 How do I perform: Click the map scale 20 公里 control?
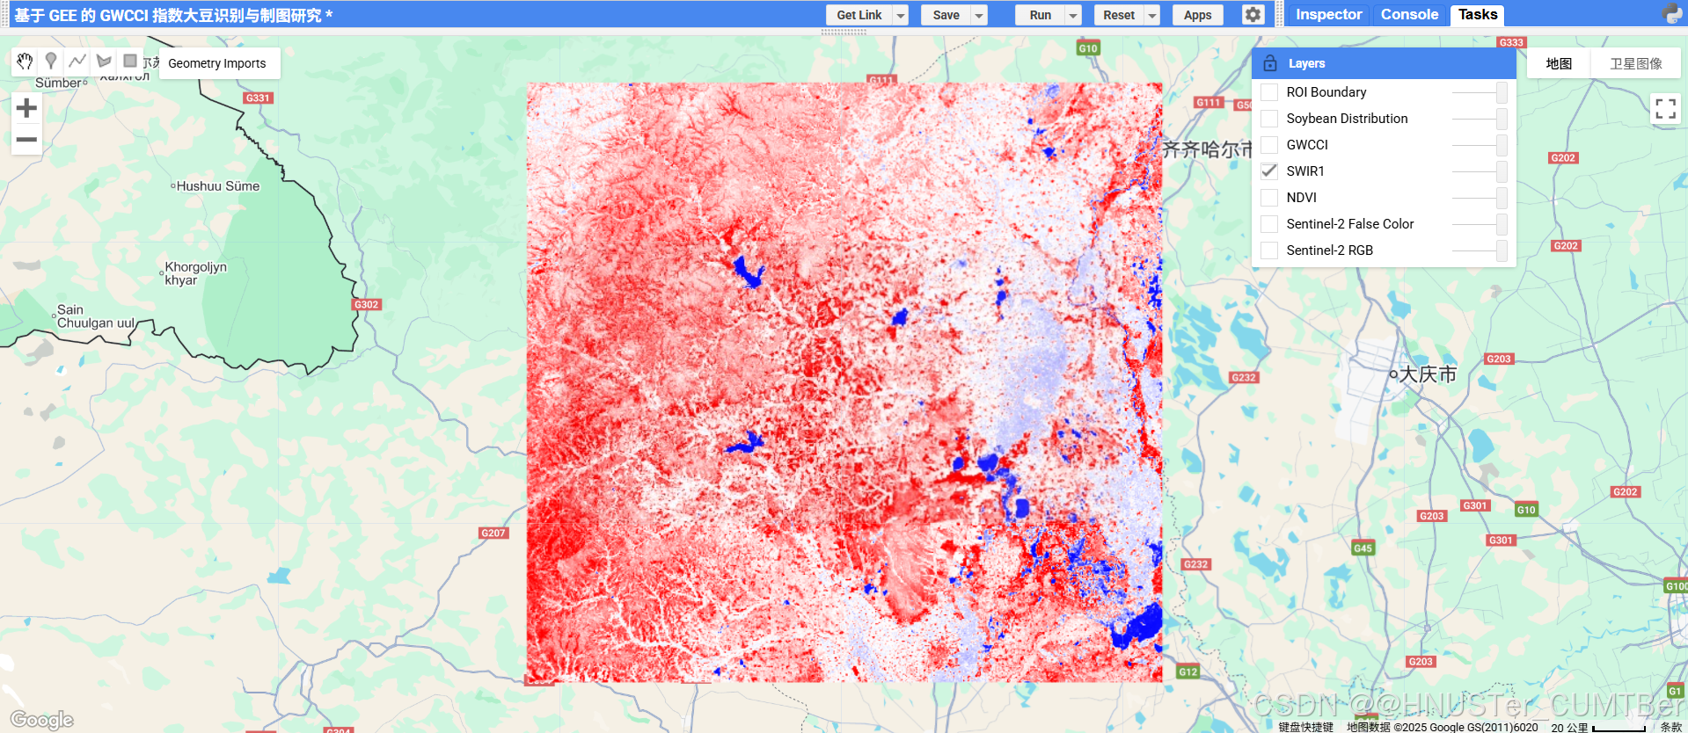click(x=1597, y=727)
